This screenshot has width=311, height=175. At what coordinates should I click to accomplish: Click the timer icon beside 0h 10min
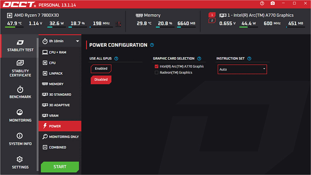(x=45, y=41)
